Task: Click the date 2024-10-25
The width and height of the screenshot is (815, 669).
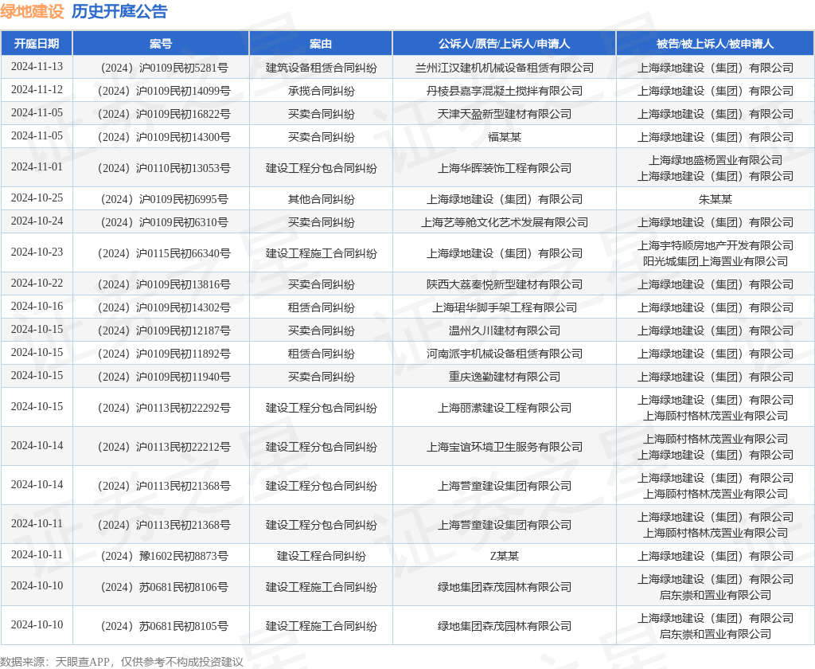Action: point(37,198)
